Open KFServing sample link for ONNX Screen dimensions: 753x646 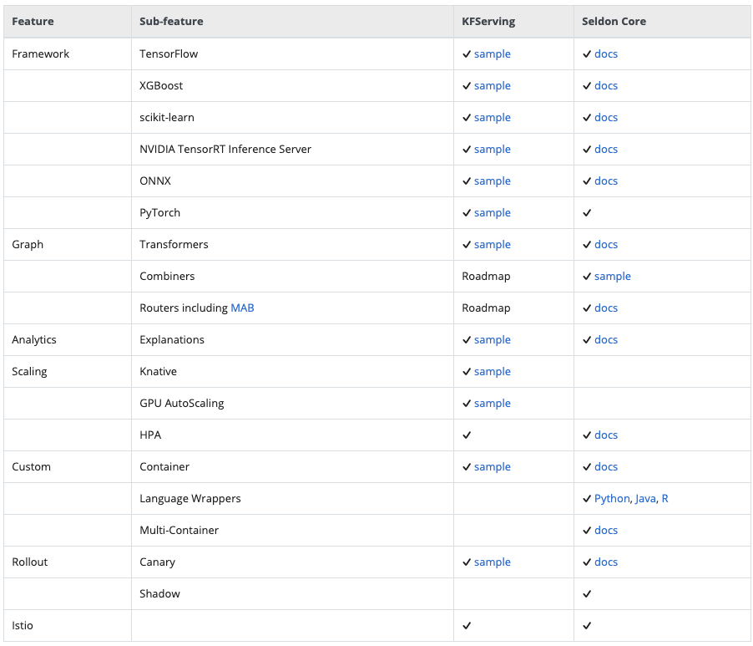(492, 181)
